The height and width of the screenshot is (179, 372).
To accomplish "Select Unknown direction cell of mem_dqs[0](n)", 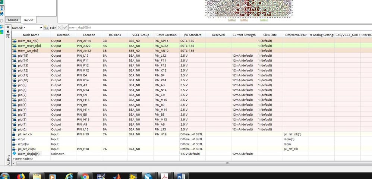I will 63,154.
